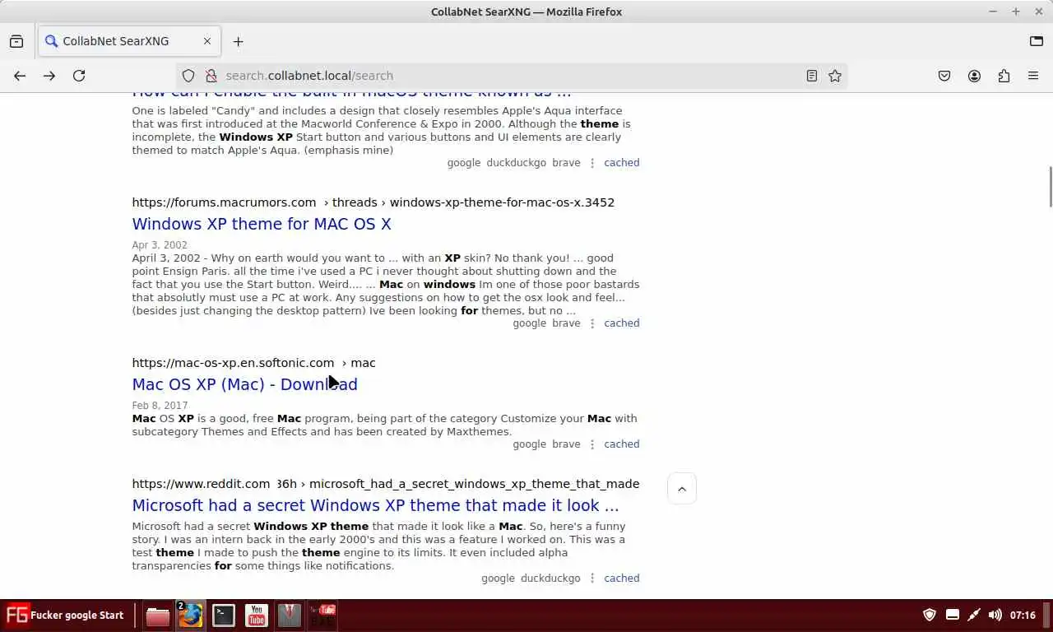The width and height of the screenshot is (1053, 632).
Task: Open partially visible macOS theme result title
Action: coord(351,94)
